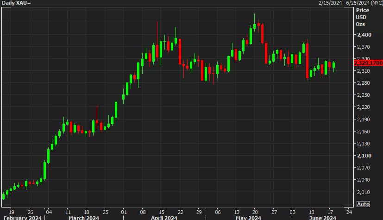
Task: Click the 11 date tick in March
Action: pos(68,212)
